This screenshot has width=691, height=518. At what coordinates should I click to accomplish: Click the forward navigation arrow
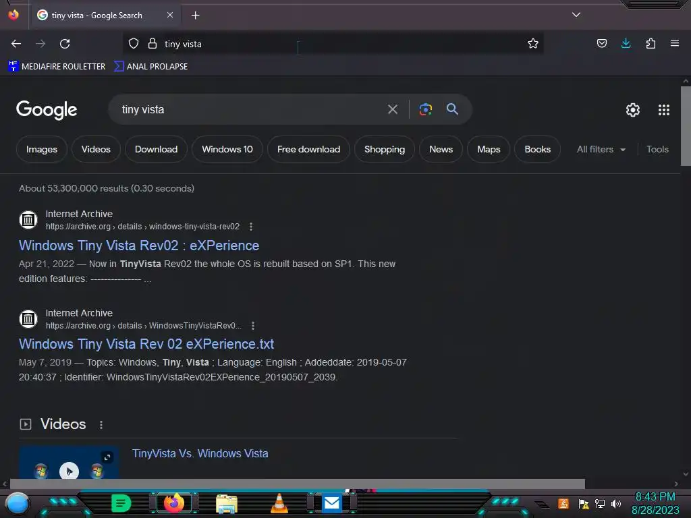point(40,44)
